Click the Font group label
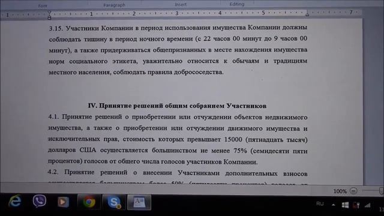Screen dimensions: 384x216 tap(43, 5)
